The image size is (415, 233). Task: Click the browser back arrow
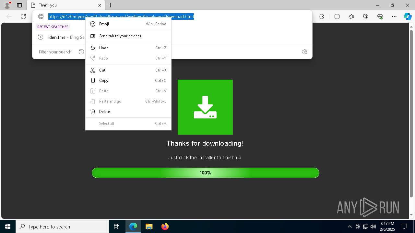pyautogui.click(x=9, y=17)
